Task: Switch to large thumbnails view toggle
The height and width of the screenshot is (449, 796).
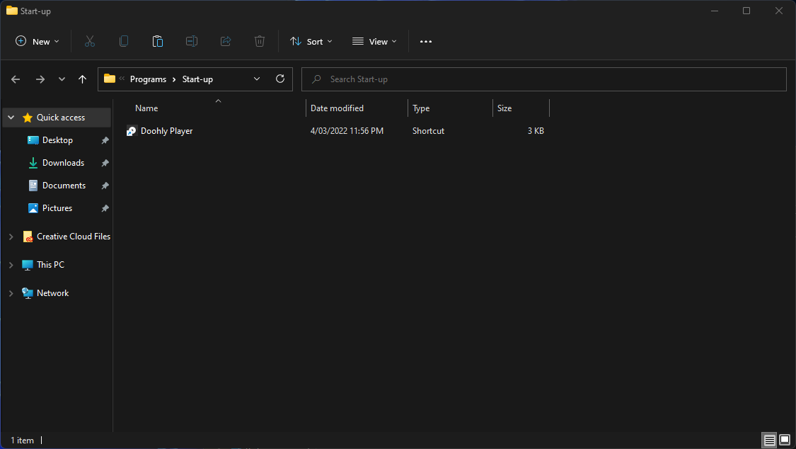Action: point(785,441)
